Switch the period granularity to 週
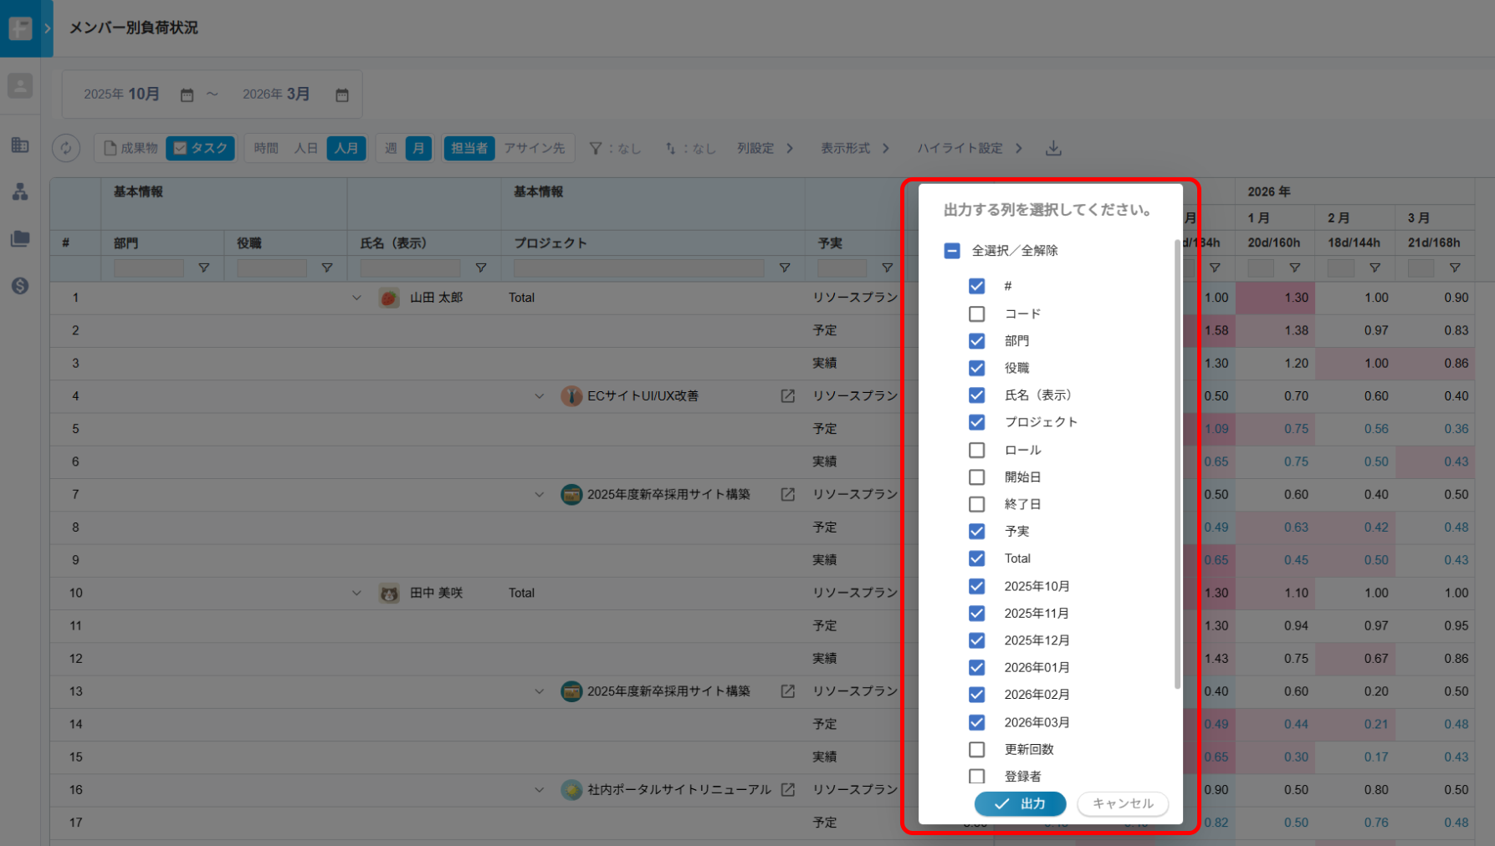This screenshot has width=1495, height=846. click(x=391, y=148)
